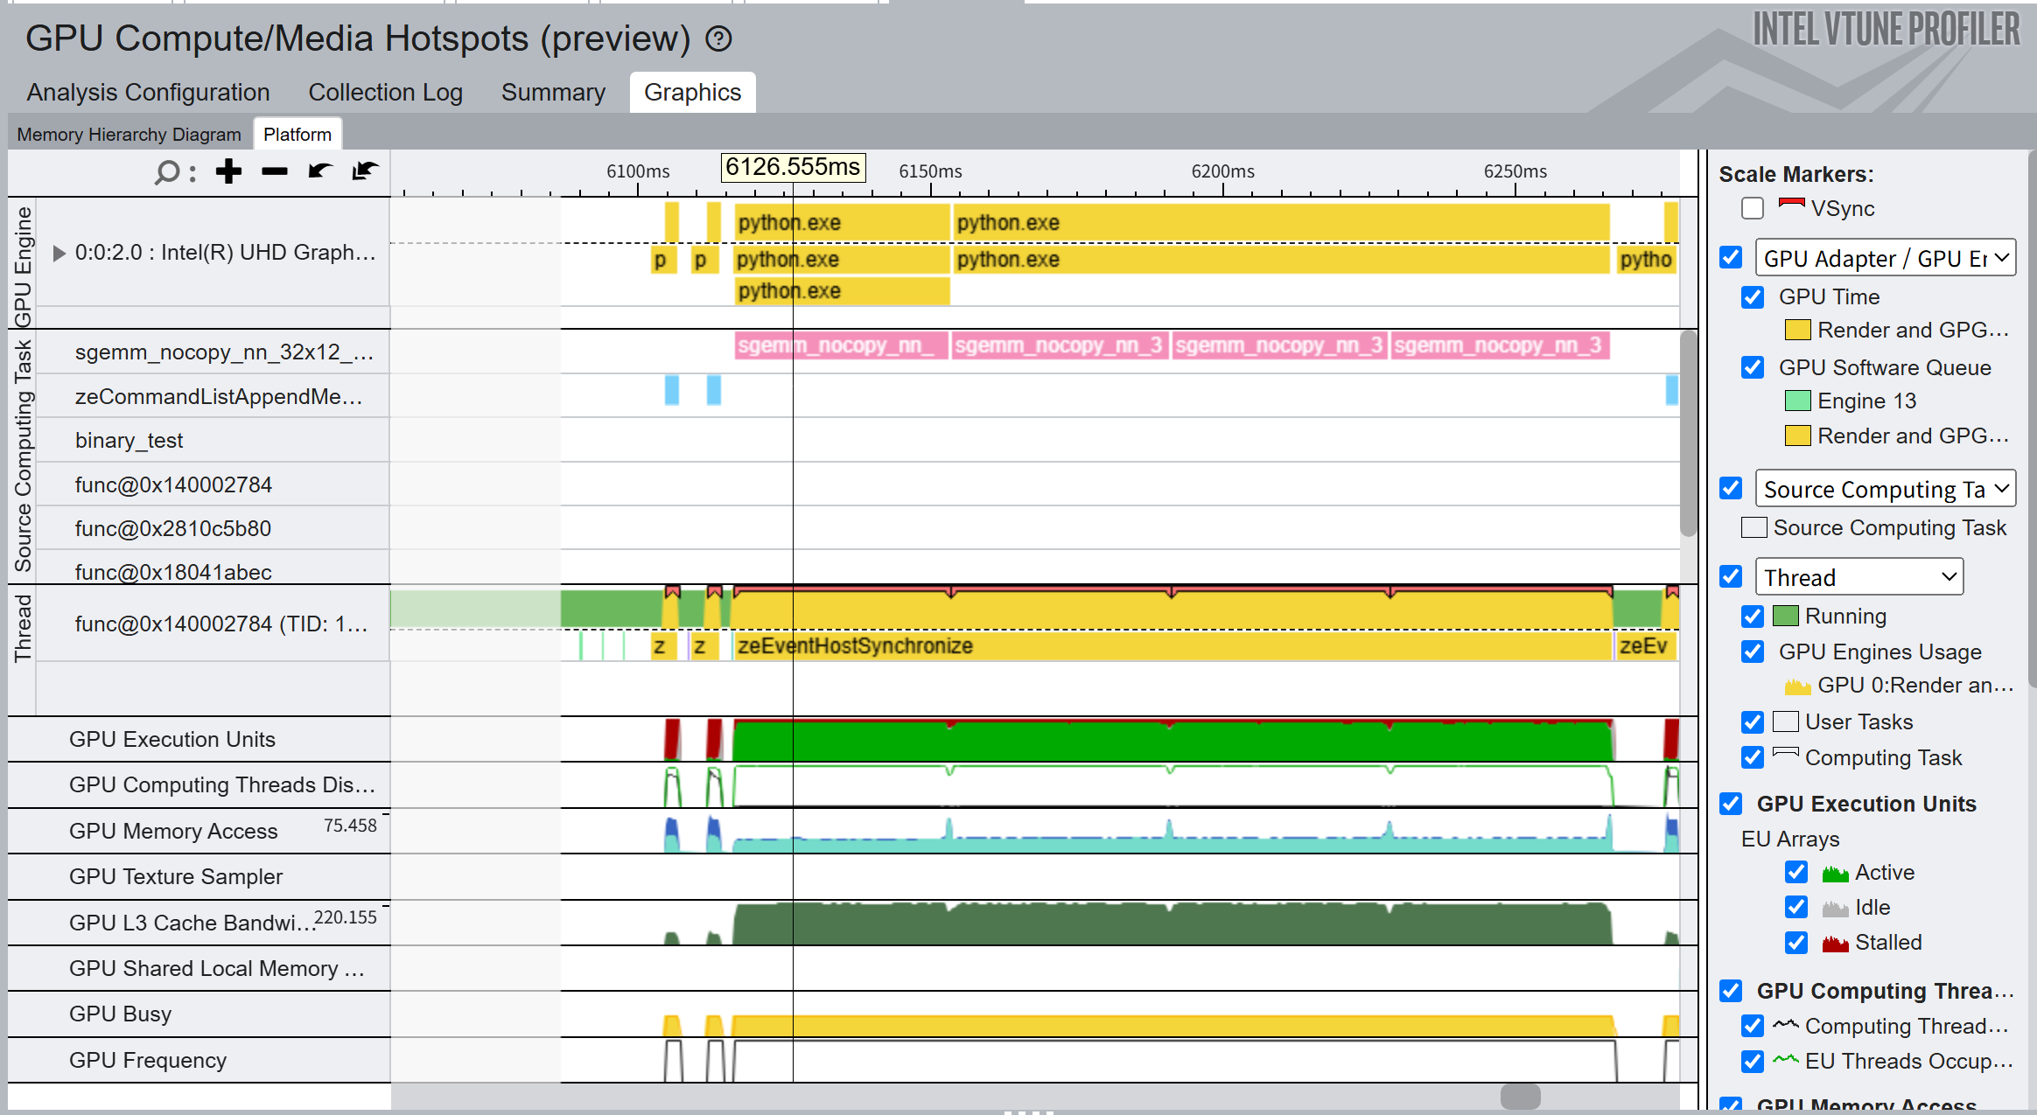Click the Computing Task bracket legend icon
This screenshot has width=2037, height=1115.
[x=1786, y=752]
